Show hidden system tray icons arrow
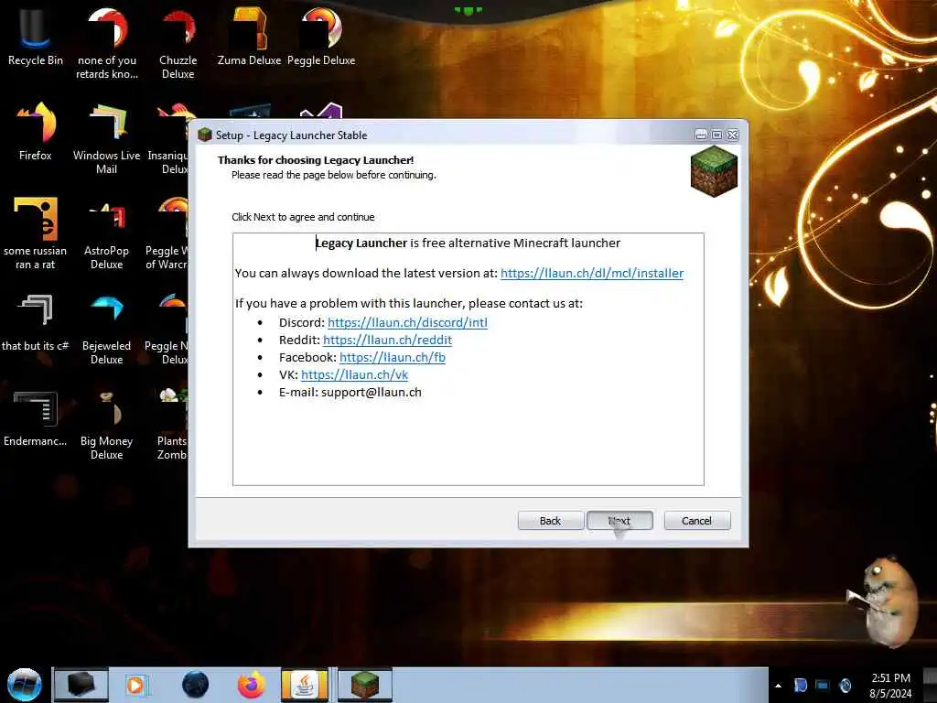Screen dimensions: 937x703 [778, 686]
